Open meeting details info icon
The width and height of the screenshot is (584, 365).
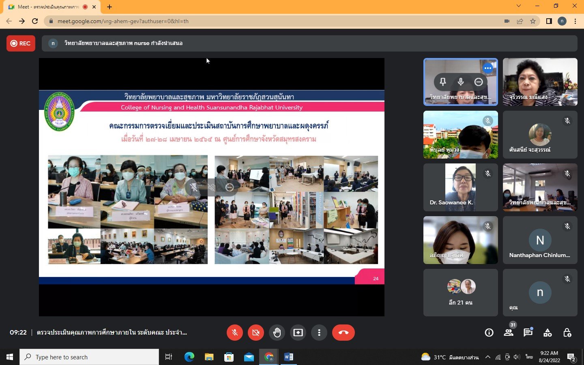click(x=489, y=333)
